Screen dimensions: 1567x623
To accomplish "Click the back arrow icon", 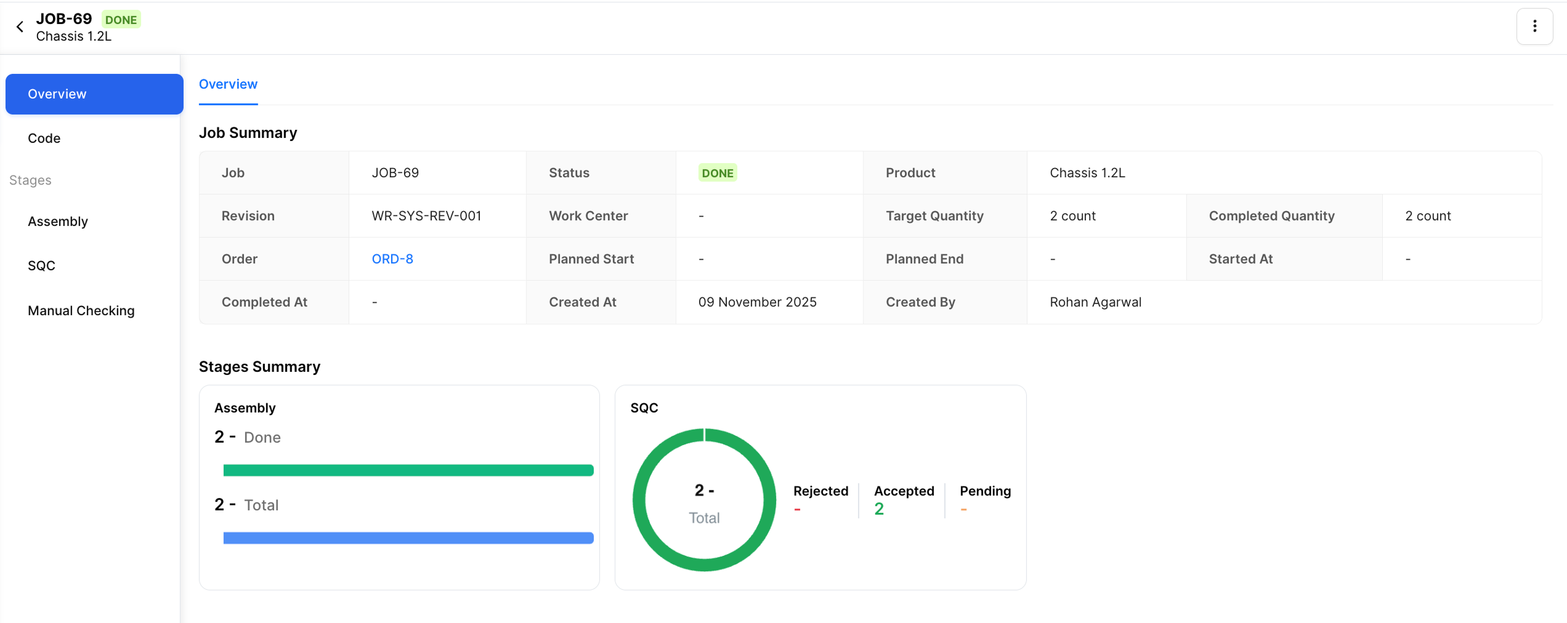I will pos(20,26).
